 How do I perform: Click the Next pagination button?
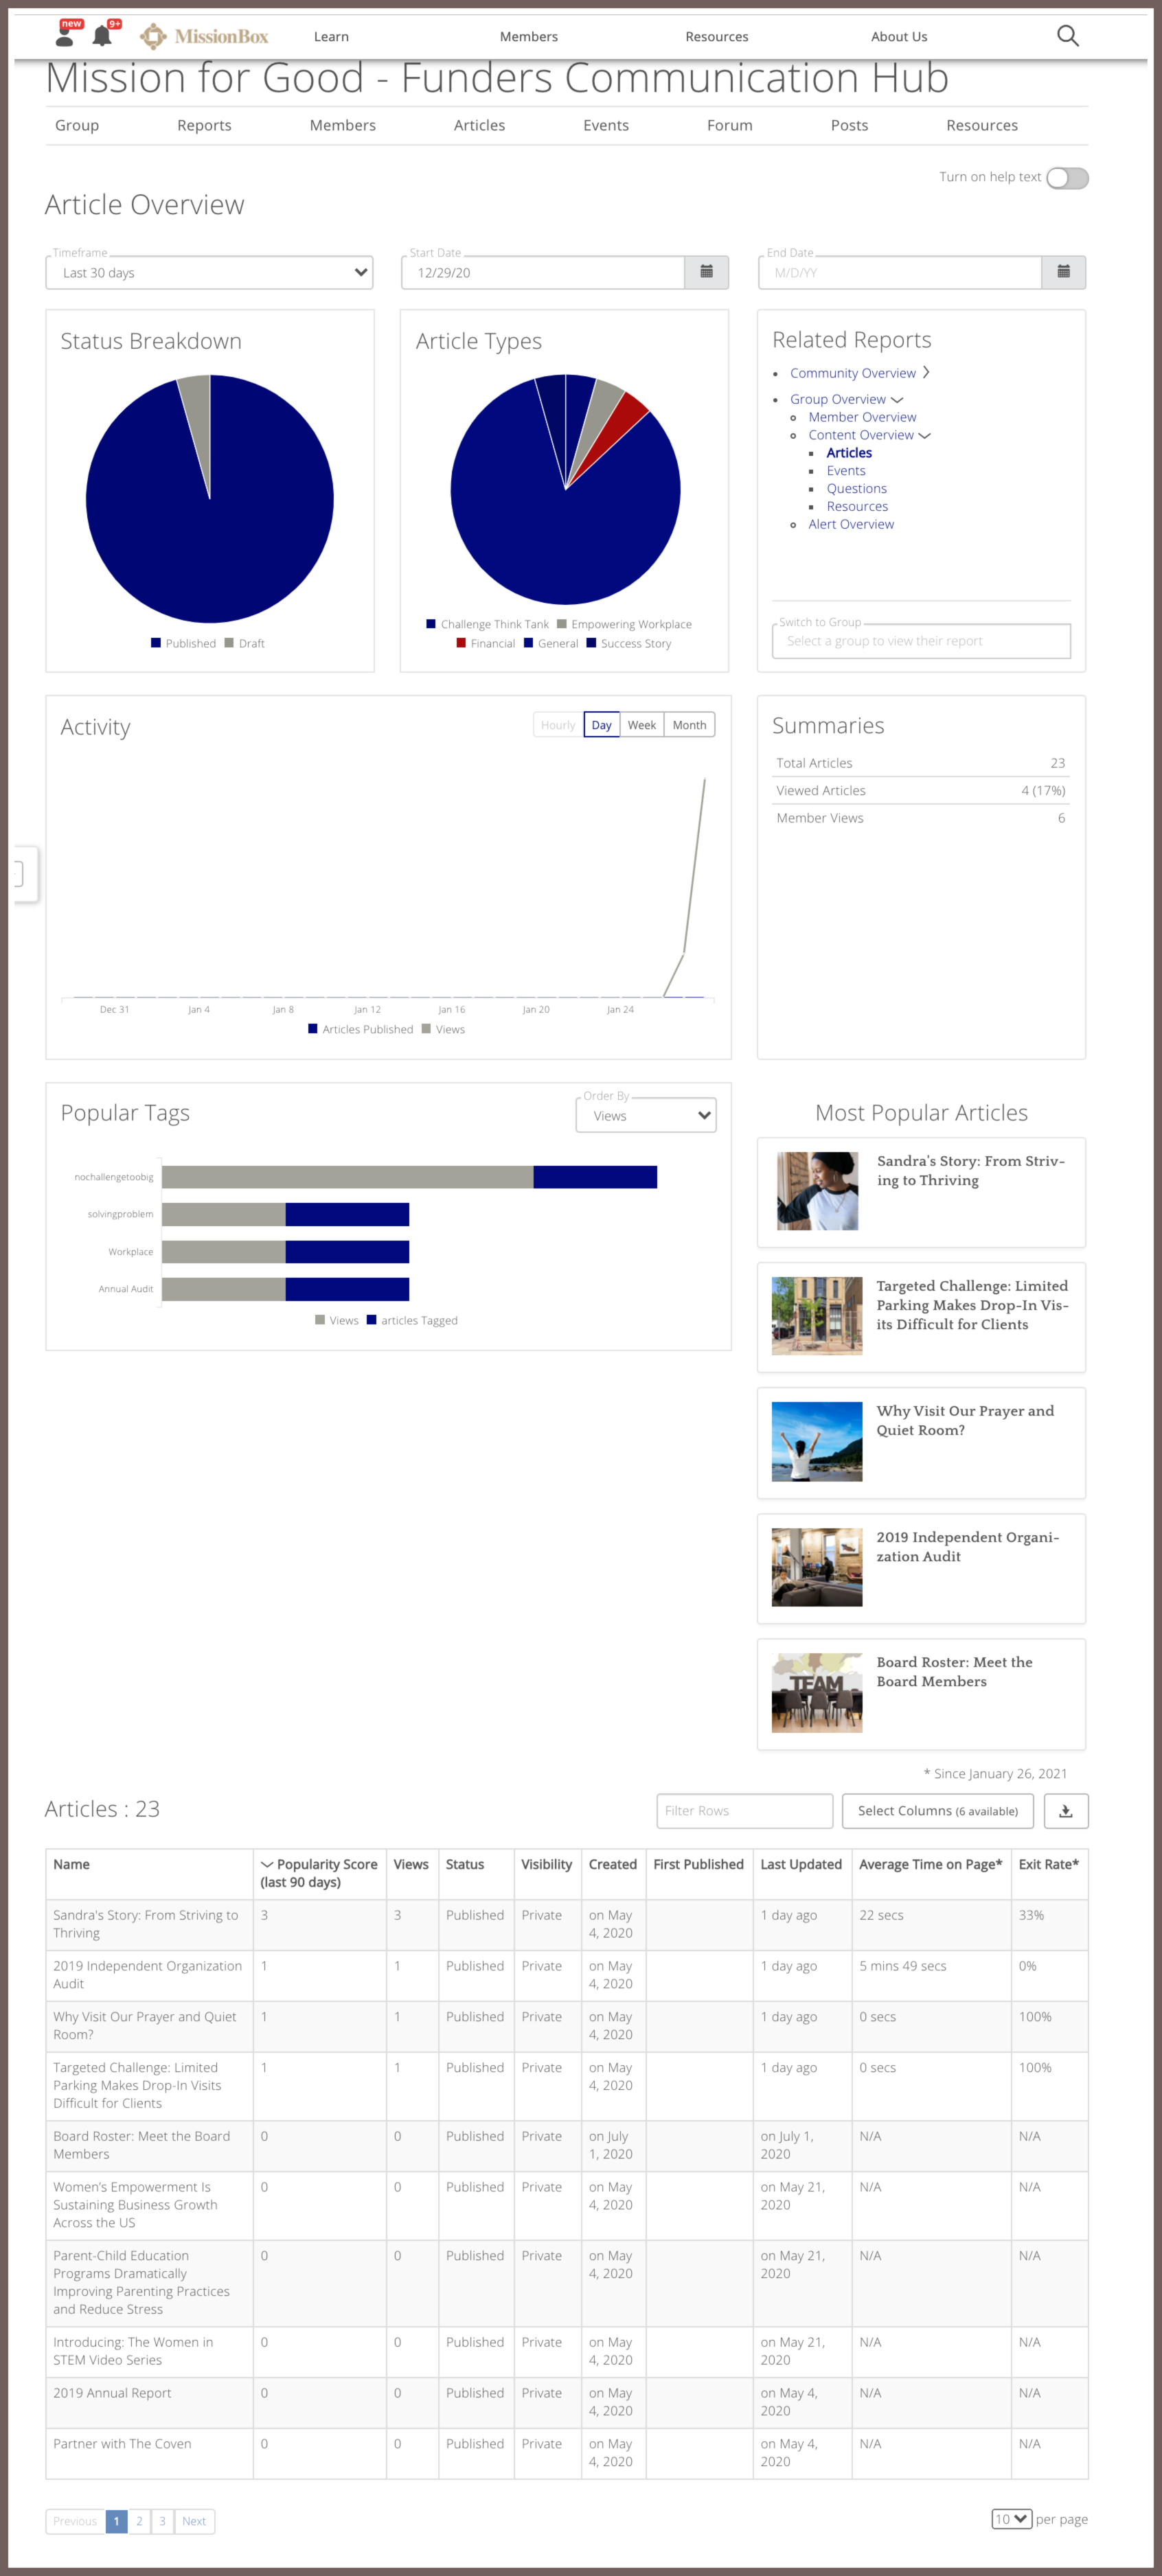click(x=194, y=2520)
